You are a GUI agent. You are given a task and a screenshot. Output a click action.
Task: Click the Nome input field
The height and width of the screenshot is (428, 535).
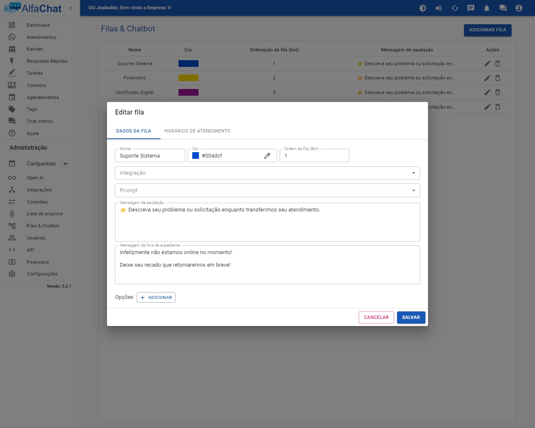(150, 156)
